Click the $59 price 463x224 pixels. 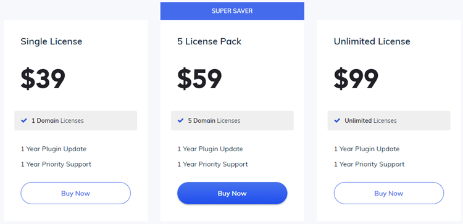click(x=199, y=79)
